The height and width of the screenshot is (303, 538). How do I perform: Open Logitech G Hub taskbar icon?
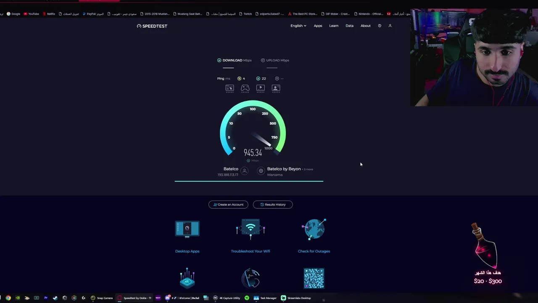[83, 298]
